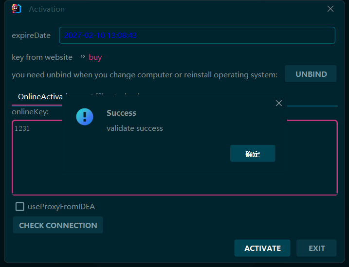Open the pink buy link
This screenshot has height=267, width=349.
(x=95, y=57)
